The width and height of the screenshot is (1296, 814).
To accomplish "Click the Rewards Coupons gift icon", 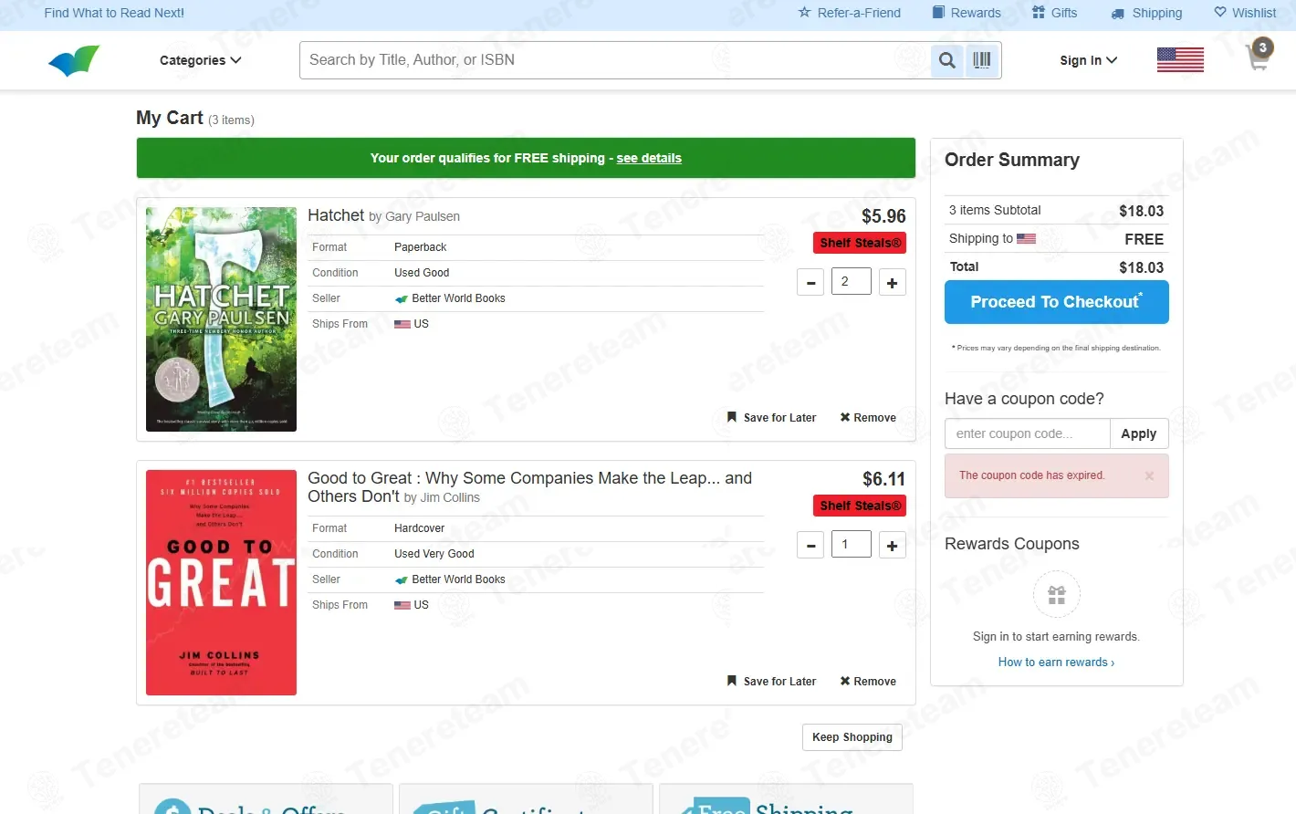I will (1057, 595).
